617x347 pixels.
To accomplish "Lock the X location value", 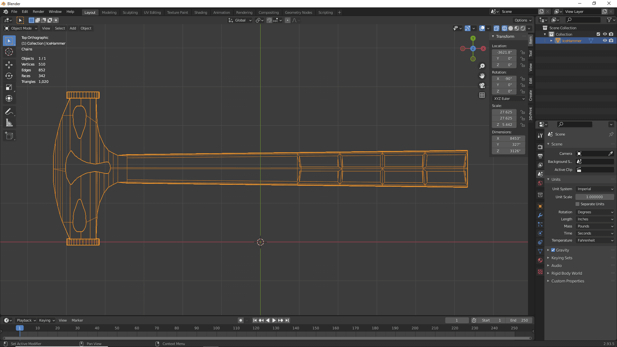I will point(523,52).
